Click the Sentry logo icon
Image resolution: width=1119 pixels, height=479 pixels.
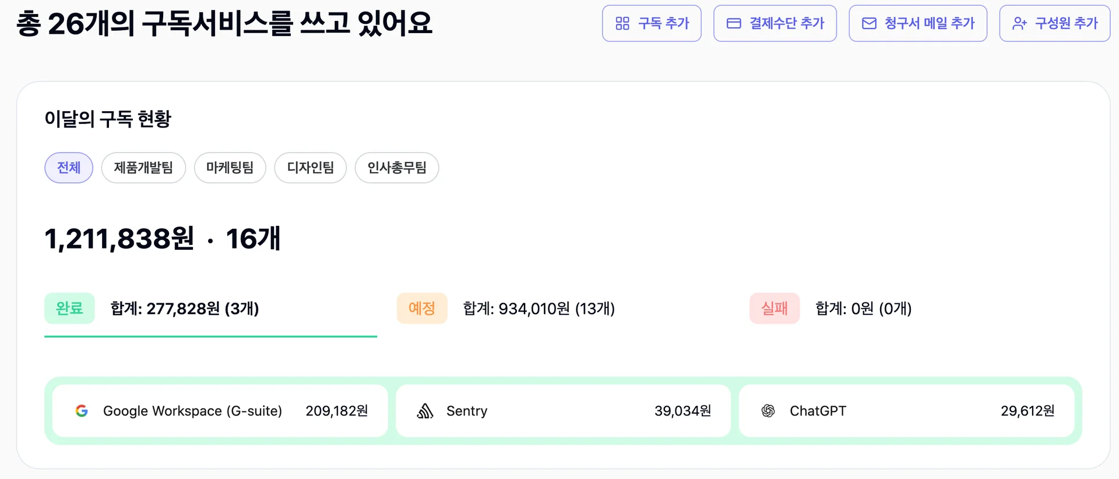point(425,410)
